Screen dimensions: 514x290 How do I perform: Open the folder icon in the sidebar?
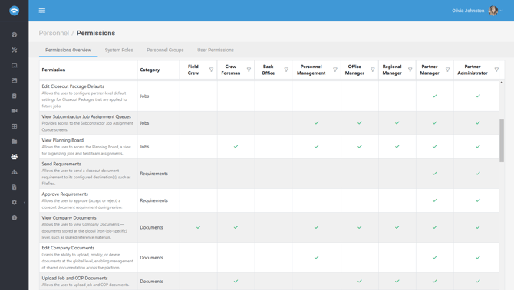(x=14, y=142)
